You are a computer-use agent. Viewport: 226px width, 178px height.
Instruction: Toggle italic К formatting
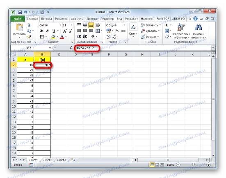[48, 31]
